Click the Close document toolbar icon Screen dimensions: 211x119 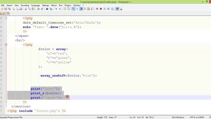[13, 9]
